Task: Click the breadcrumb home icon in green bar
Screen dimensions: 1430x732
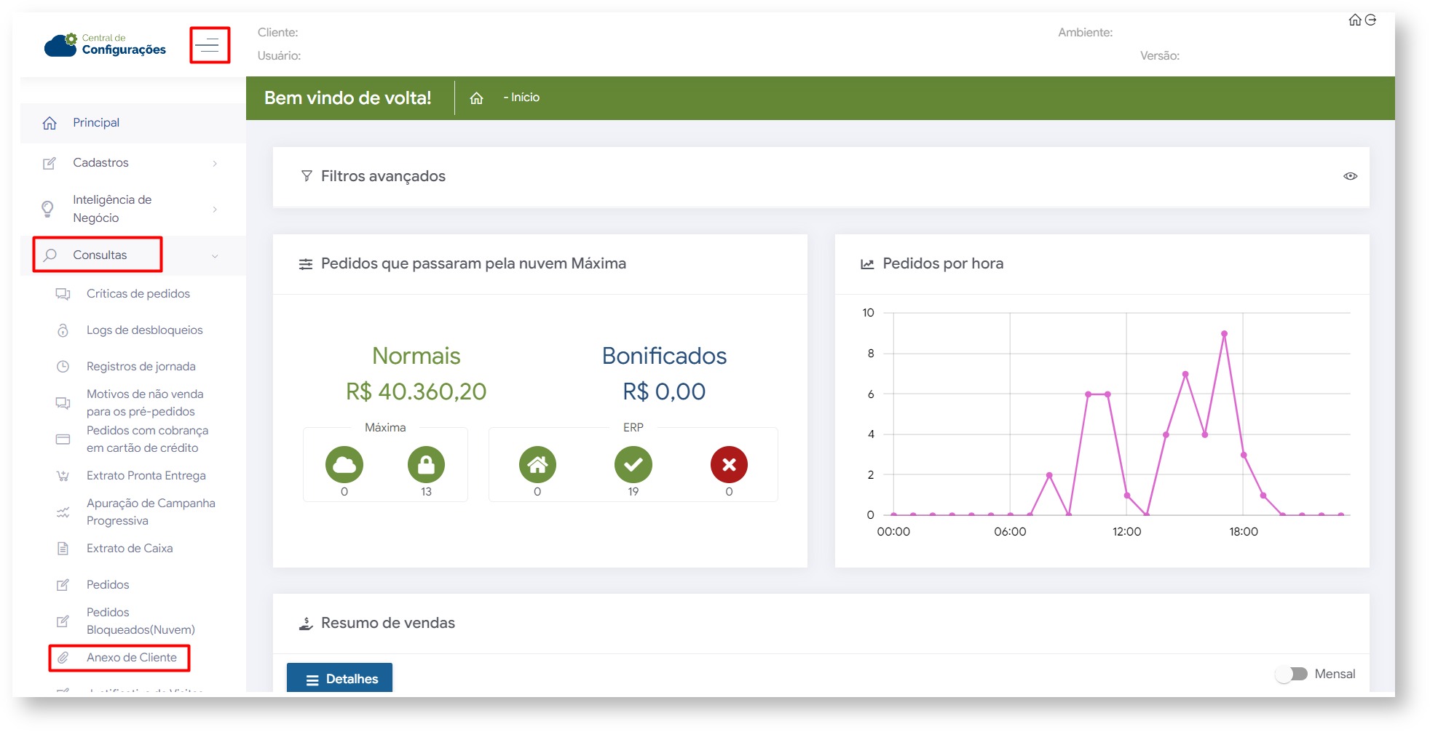Action: pos(476,98)
